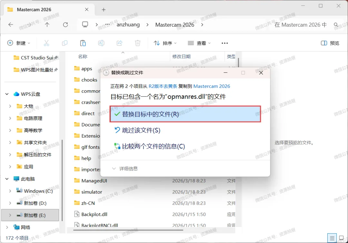Click the zh-CN folder icon
Screen dimensions: 348x243
pos(77,203)
